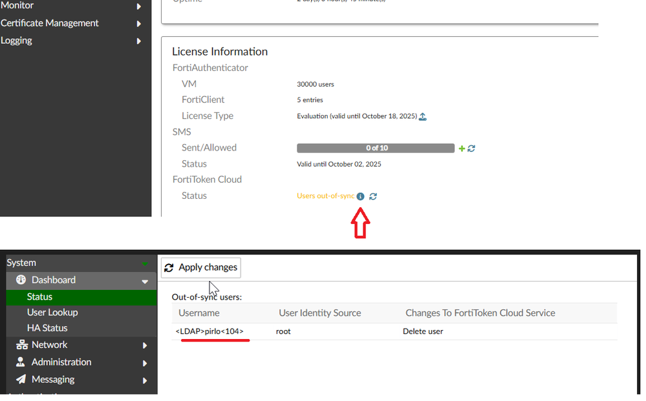Click the Messaging paper plane icon
The image size is (646, 401).
21,379
